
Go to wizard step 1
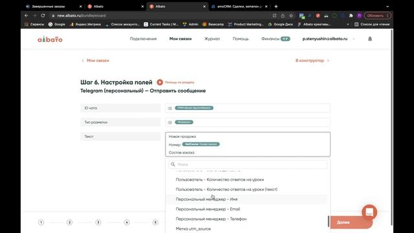[x=41, y=223]
